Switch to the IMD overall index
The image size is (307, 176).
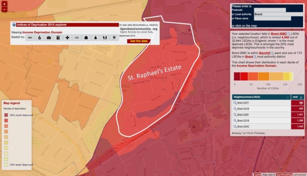pyautogui.click(x=31, y=38)
